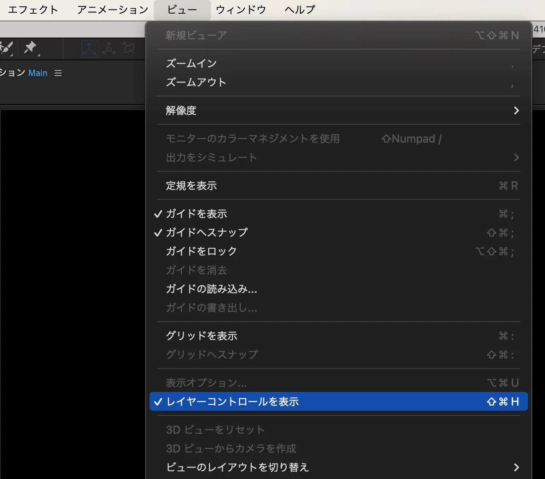
Task: Select ガイドをロック menu entry
Action: click(x=339, y=251)
